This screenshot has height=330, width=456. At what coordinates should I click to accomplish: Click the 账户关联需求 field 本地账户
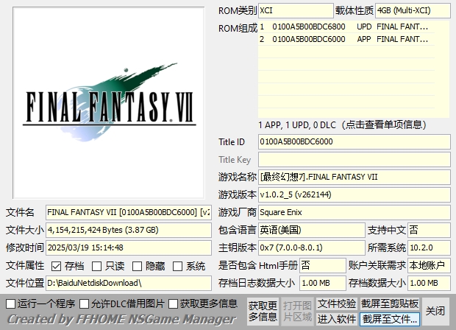tap(429, 265)
